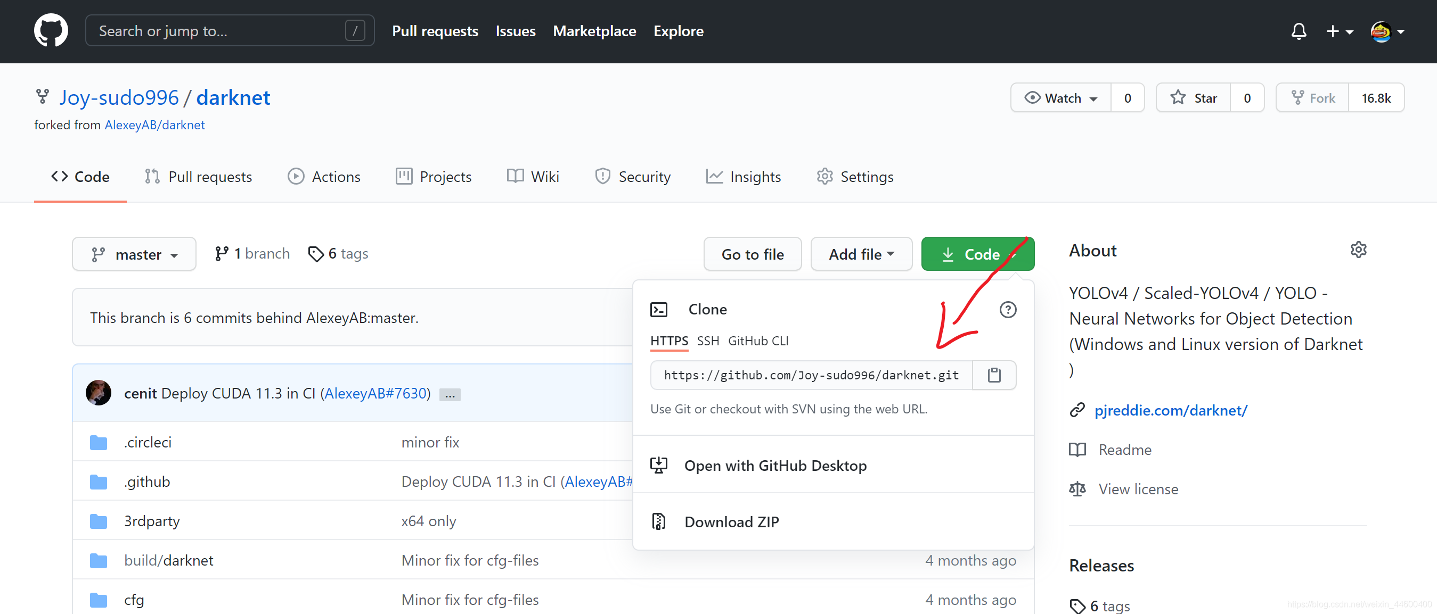Expand the Watch dropdown
Image resolution: width=1437 pixels, height=614 pixels.
[x=1060, y=98]
